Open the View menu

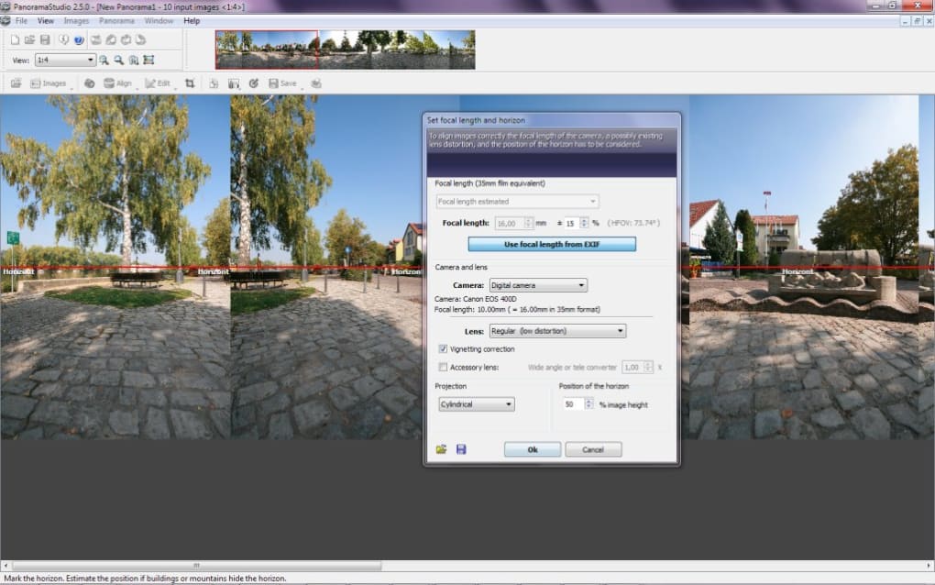45,21
